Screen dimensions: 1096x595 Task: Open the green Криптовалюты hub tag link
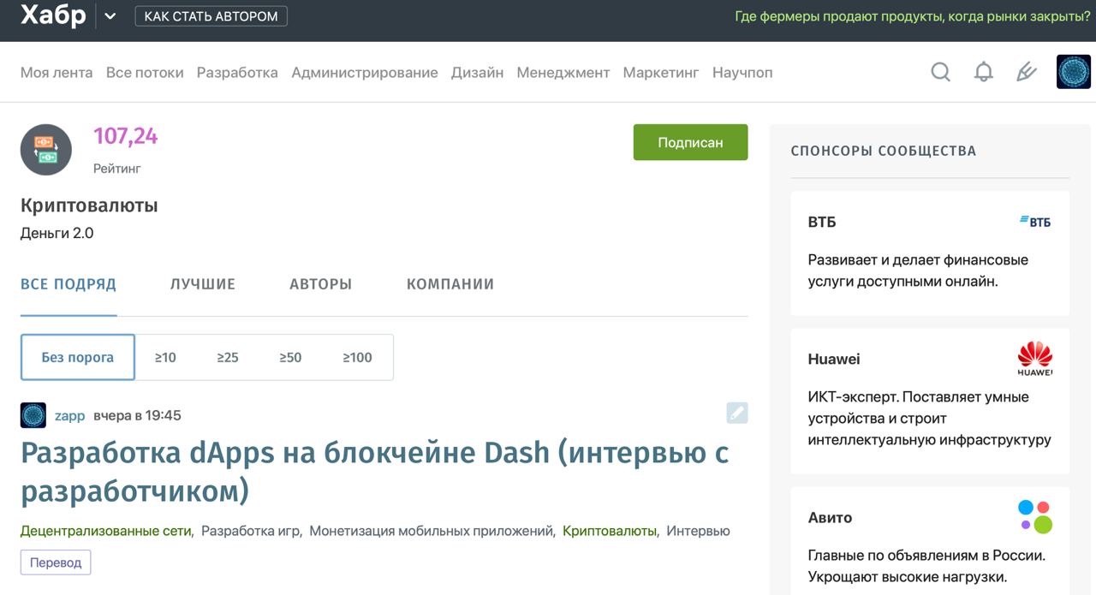609,531
